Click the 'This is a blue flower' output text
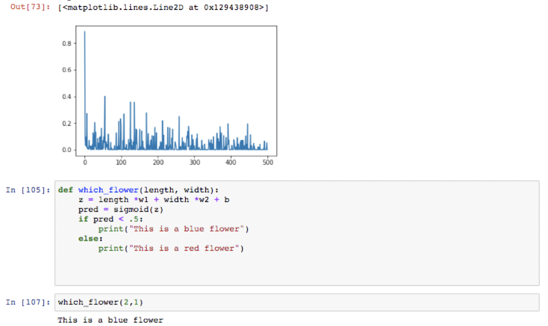Screen dimensions: 548x326 point(110,320)
